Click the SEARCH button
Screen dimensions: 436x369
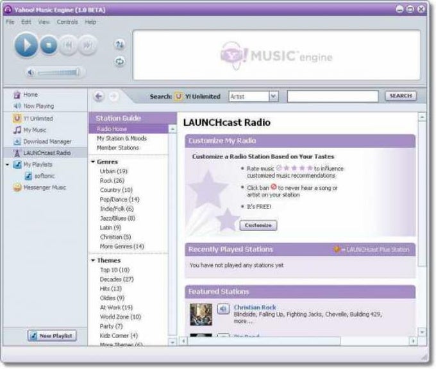pyautogui.click(x=401, y=96)
